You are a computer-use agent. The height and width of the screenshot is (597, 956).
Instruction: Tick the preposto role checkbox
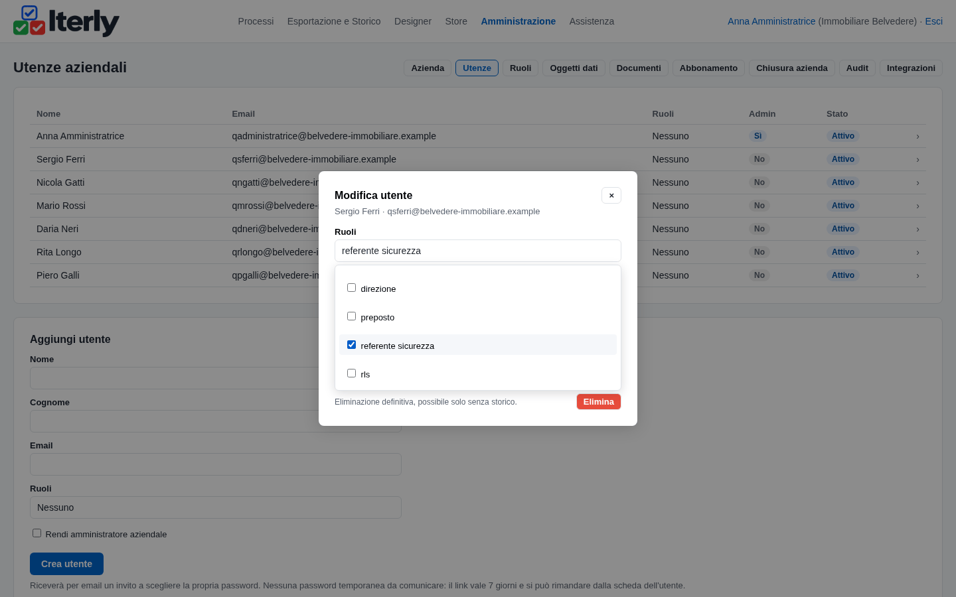click(x=351, y=316)
